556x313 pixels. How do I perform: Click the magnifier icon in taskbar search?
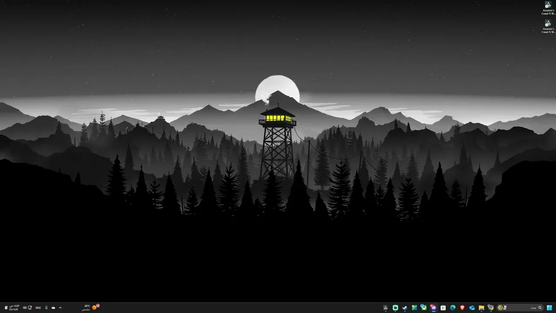pyautogui.click(x=540, y=308)
